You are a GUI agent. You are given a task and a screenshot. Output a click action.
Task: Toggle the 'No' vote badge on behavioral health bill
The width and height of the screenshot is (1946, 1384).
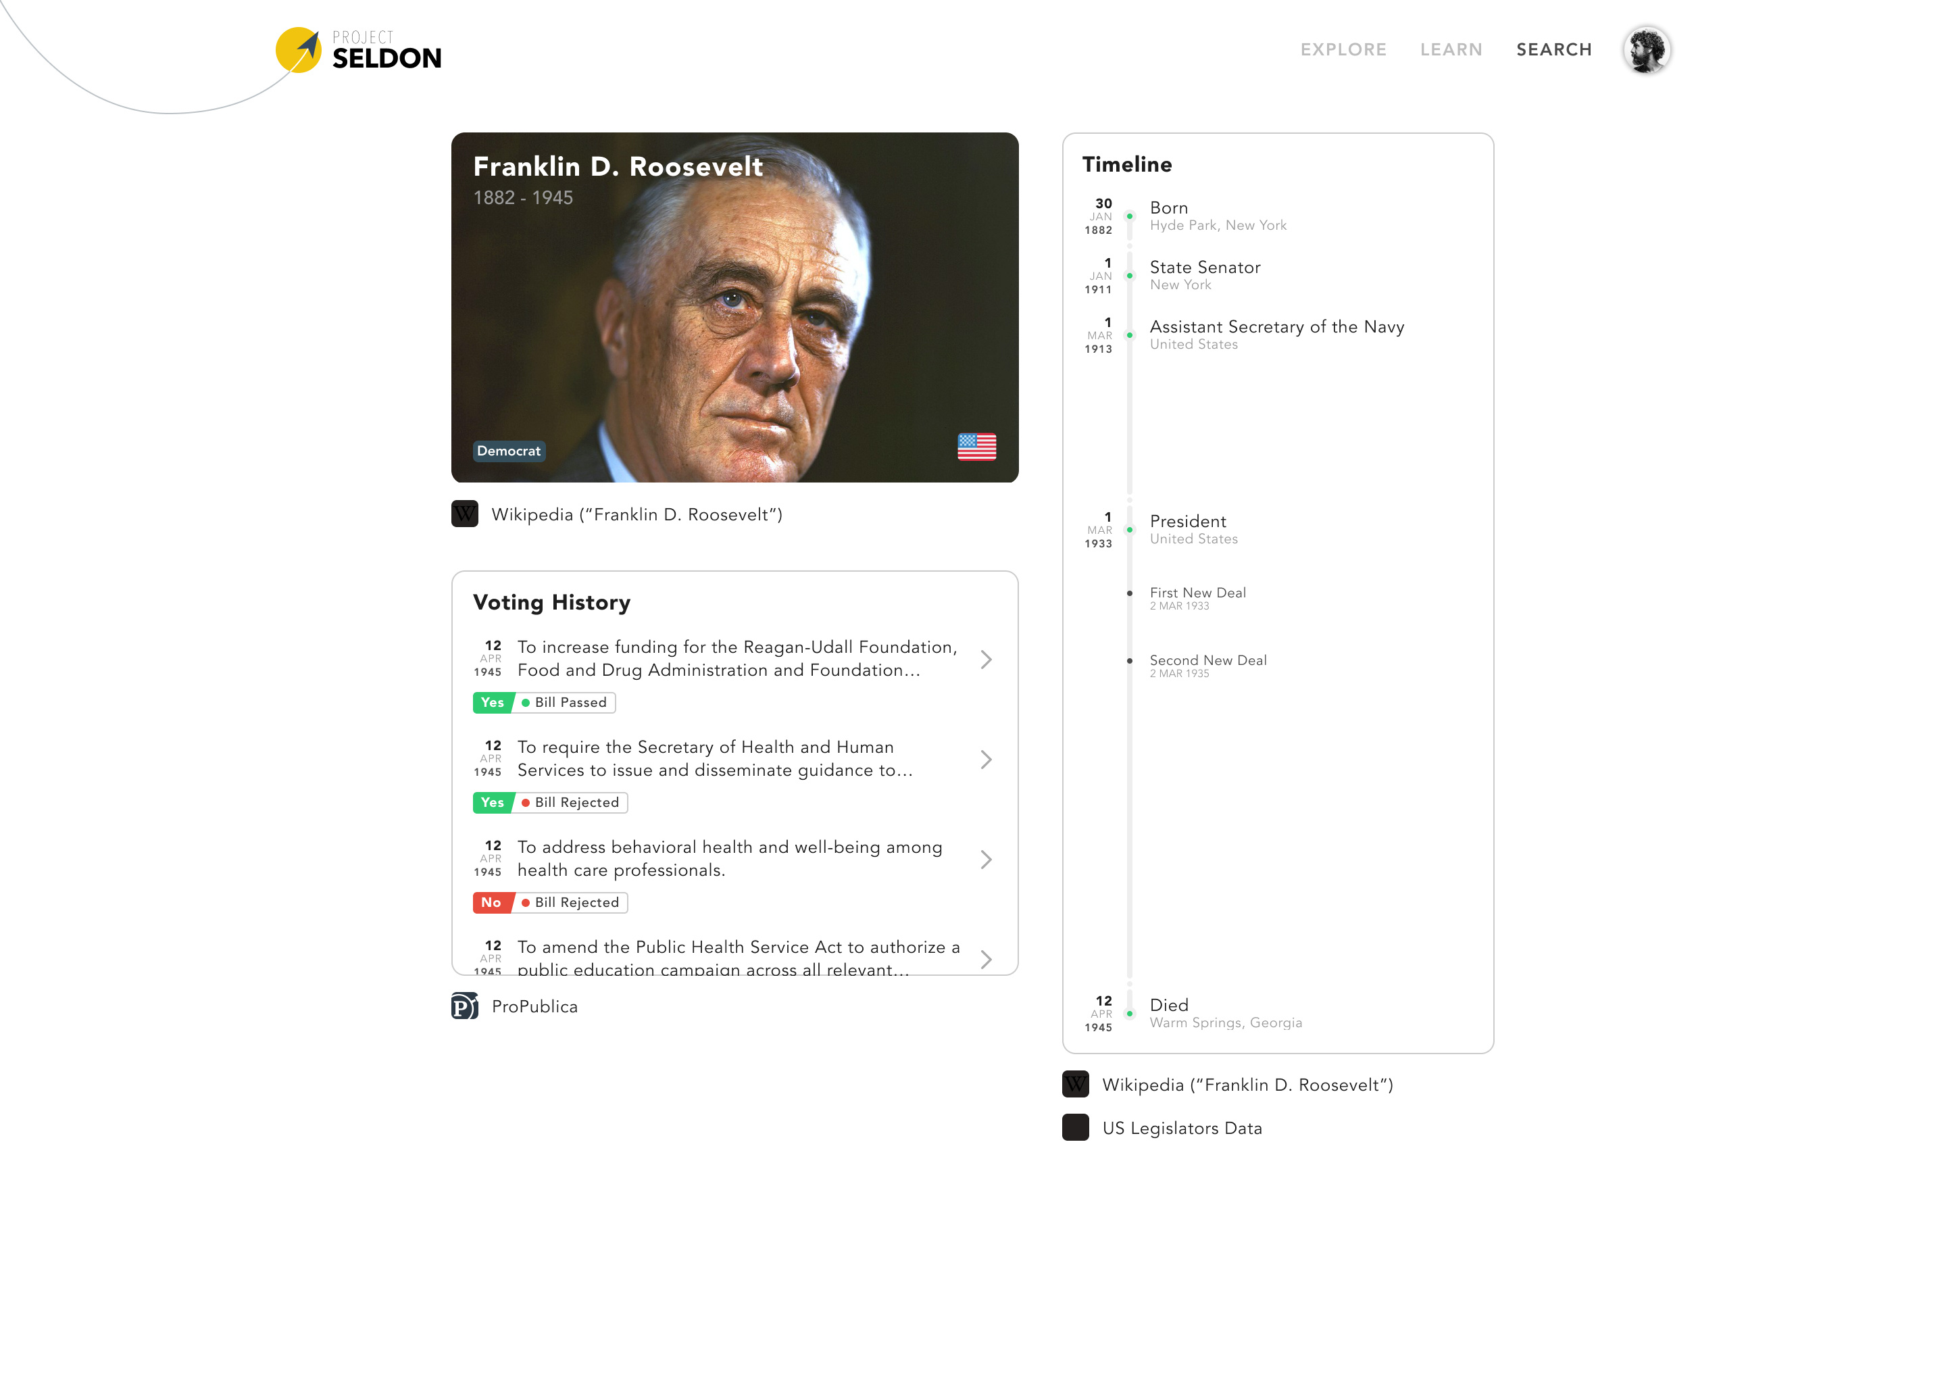pos(492,901)
